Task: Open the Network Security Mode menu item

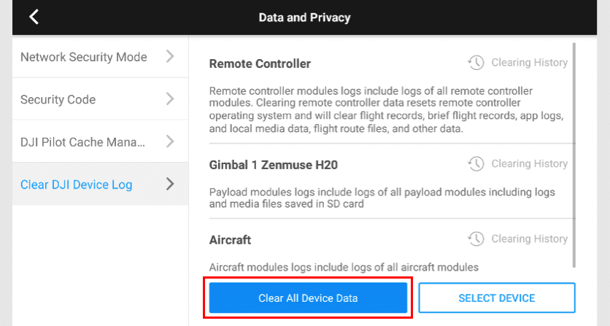Action: pyautogui.click(x=84, y=57)
